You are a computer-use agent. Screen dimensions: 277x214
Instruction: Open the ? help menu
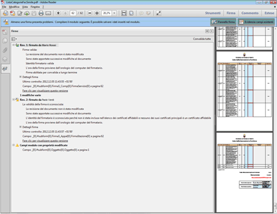click(43, 7)
